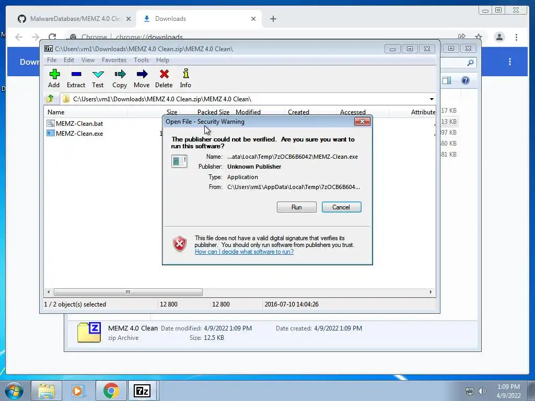Image resolution: width=535 pixels, height=401 pixels.
Task: Click the Explorer help question mark icon
Action: click(x=466, y=80)
